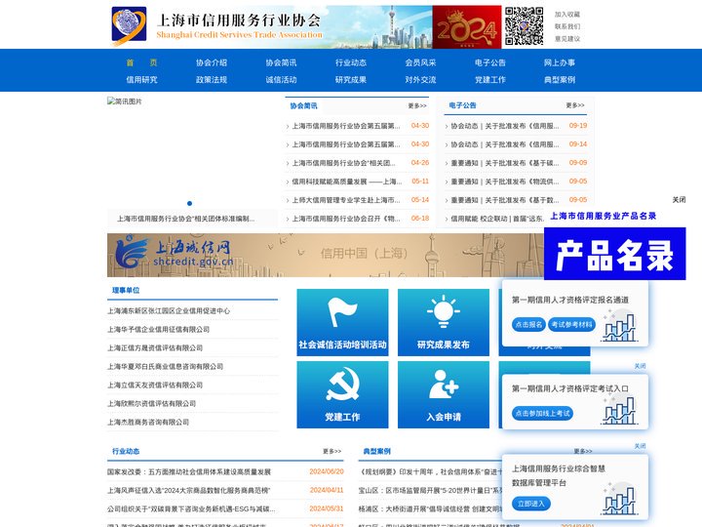
Task: Open 政策法规 navigation item
Action: [x=212, y=80]
